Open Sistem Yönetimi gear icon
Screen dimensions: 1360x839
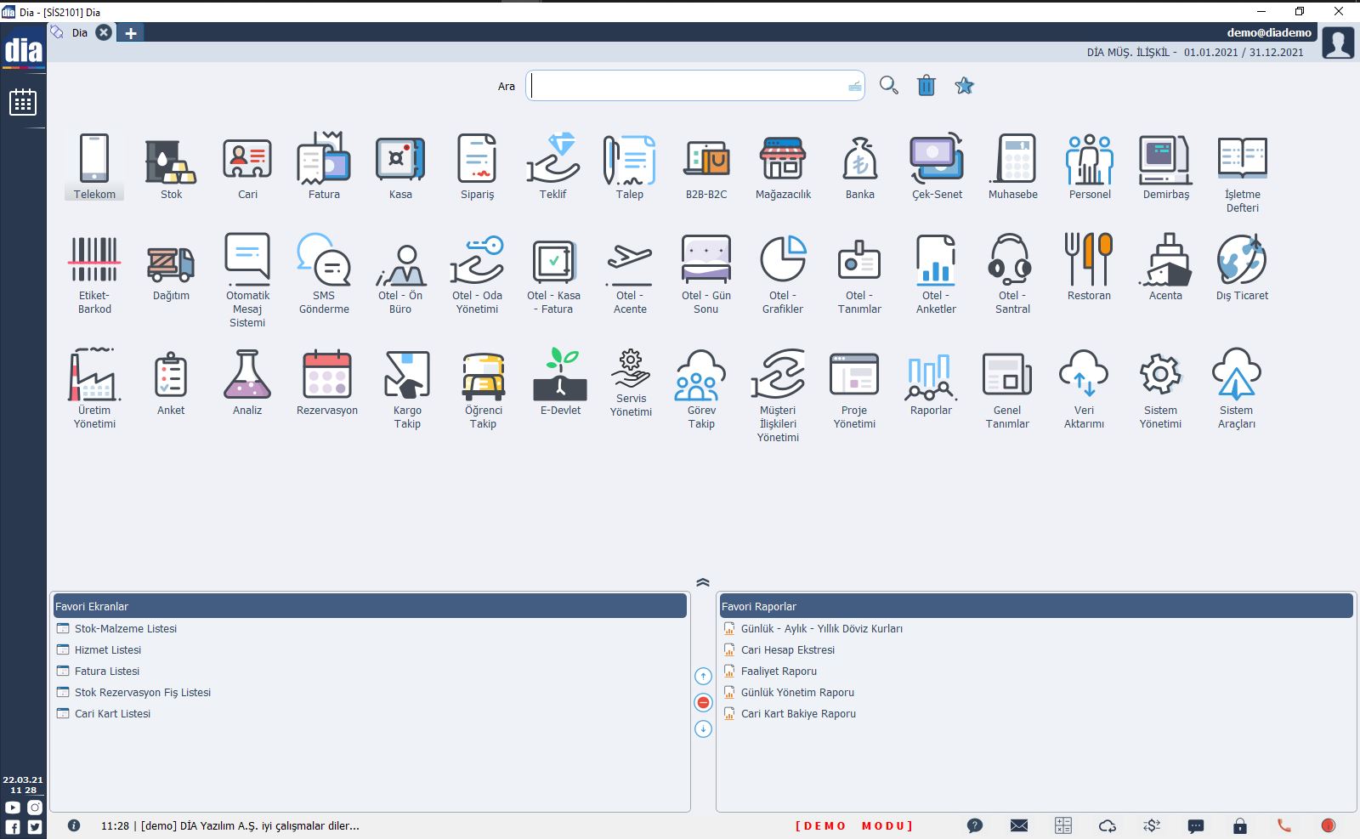1160,375
